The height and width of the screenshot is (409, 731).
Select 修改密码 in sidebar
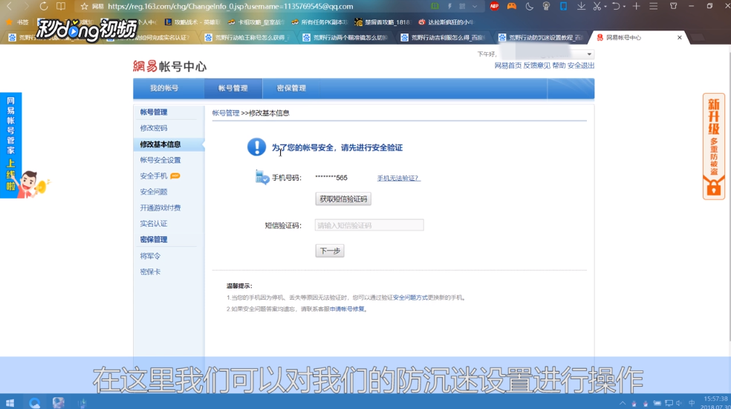154,128
